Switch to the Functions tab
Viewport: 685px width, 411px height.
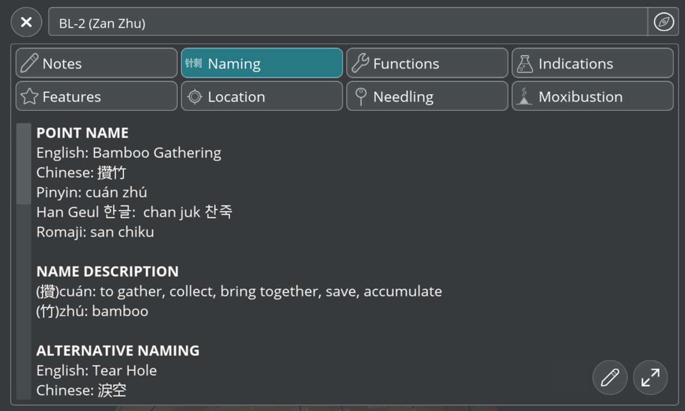coord(427,63)
